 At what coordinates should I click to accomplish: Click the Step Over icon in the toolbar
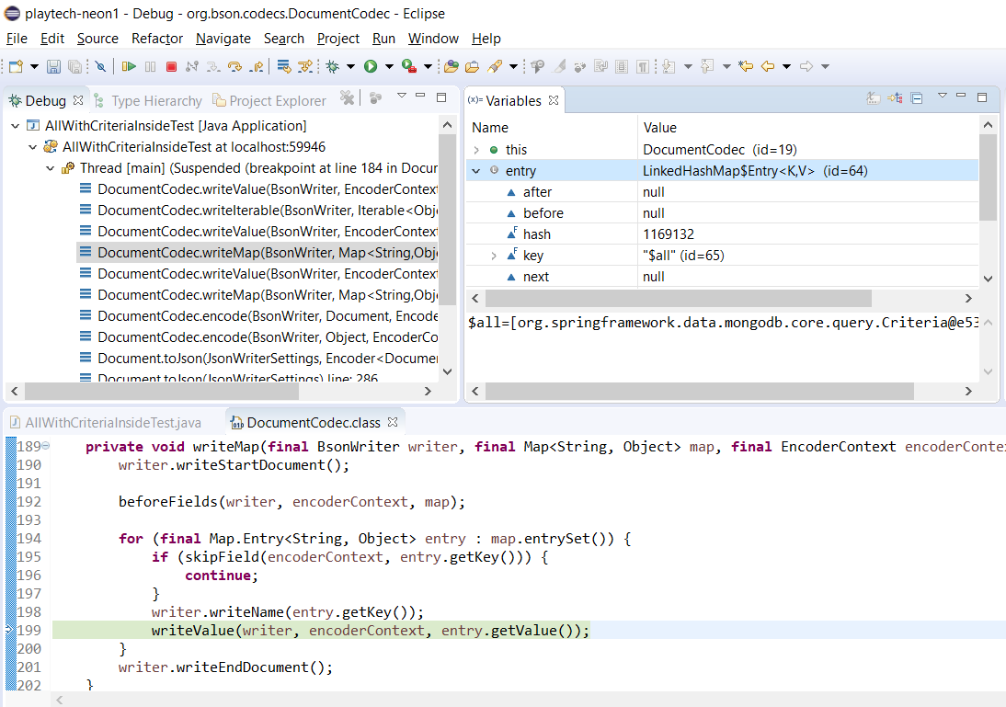[234, 65]
